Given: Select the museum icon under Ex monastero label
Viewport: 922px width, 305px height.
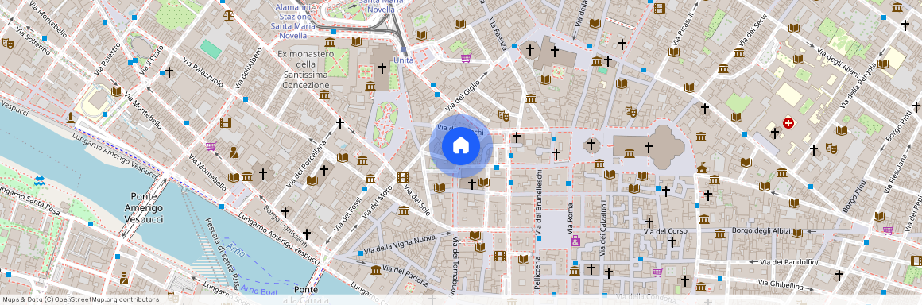Looking at the screenshot, I should pos(324,95).
